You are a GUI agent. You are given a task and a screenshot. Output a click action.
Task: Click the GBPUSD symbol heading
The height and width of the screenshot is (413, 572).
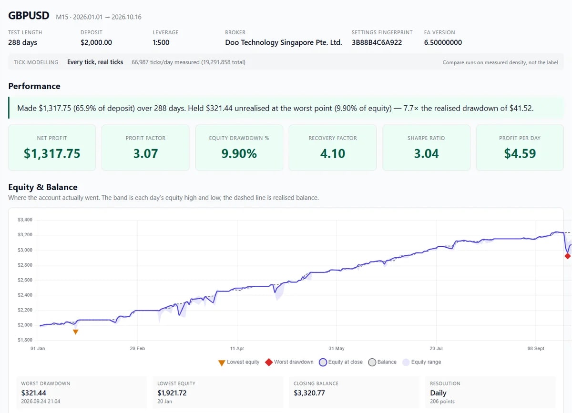[29, 15]
